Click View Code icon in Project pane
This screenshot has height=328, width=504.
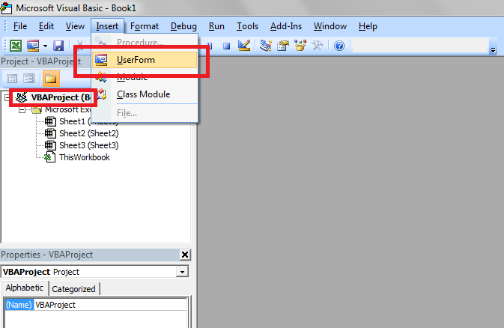point(12,79)
